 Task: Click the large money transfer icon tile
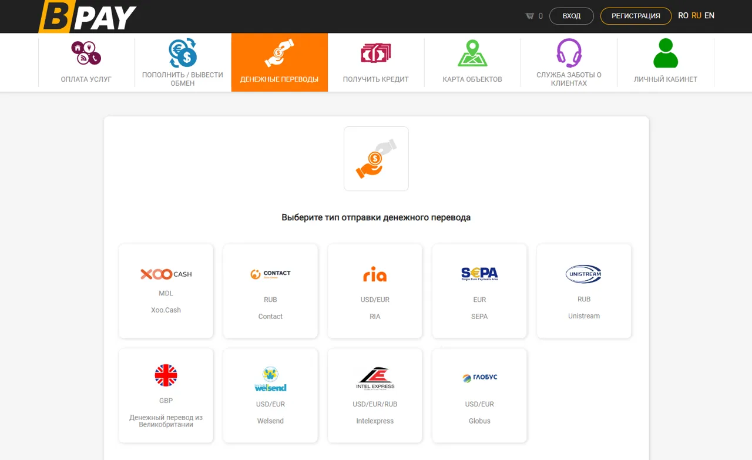click(376, 159)
